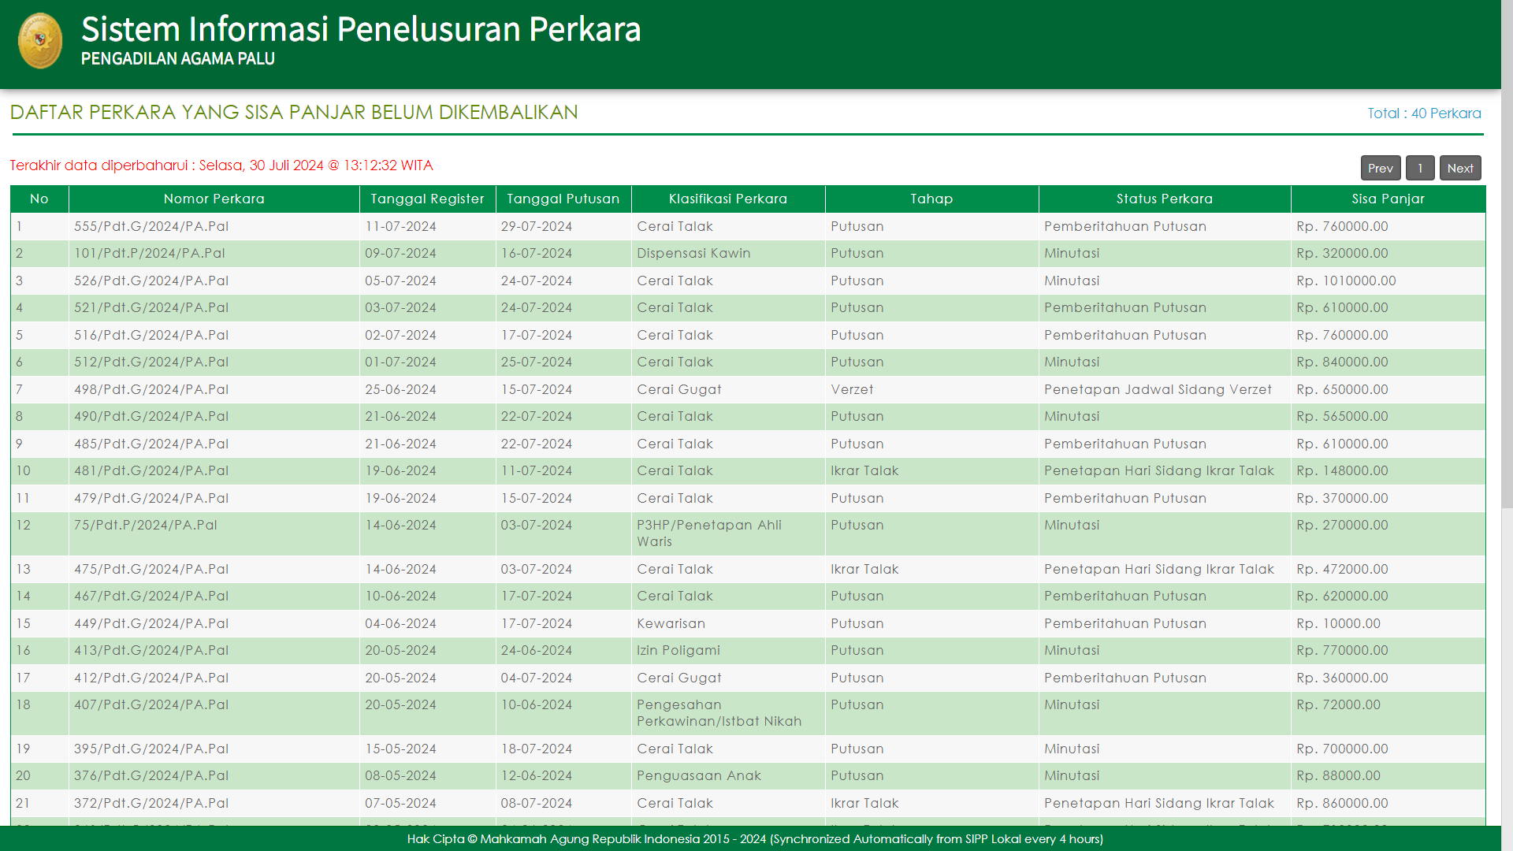Screen dimensions: 1513x851
Task: Click the Sisa Panjar column header
Action: coord(1387,199)
